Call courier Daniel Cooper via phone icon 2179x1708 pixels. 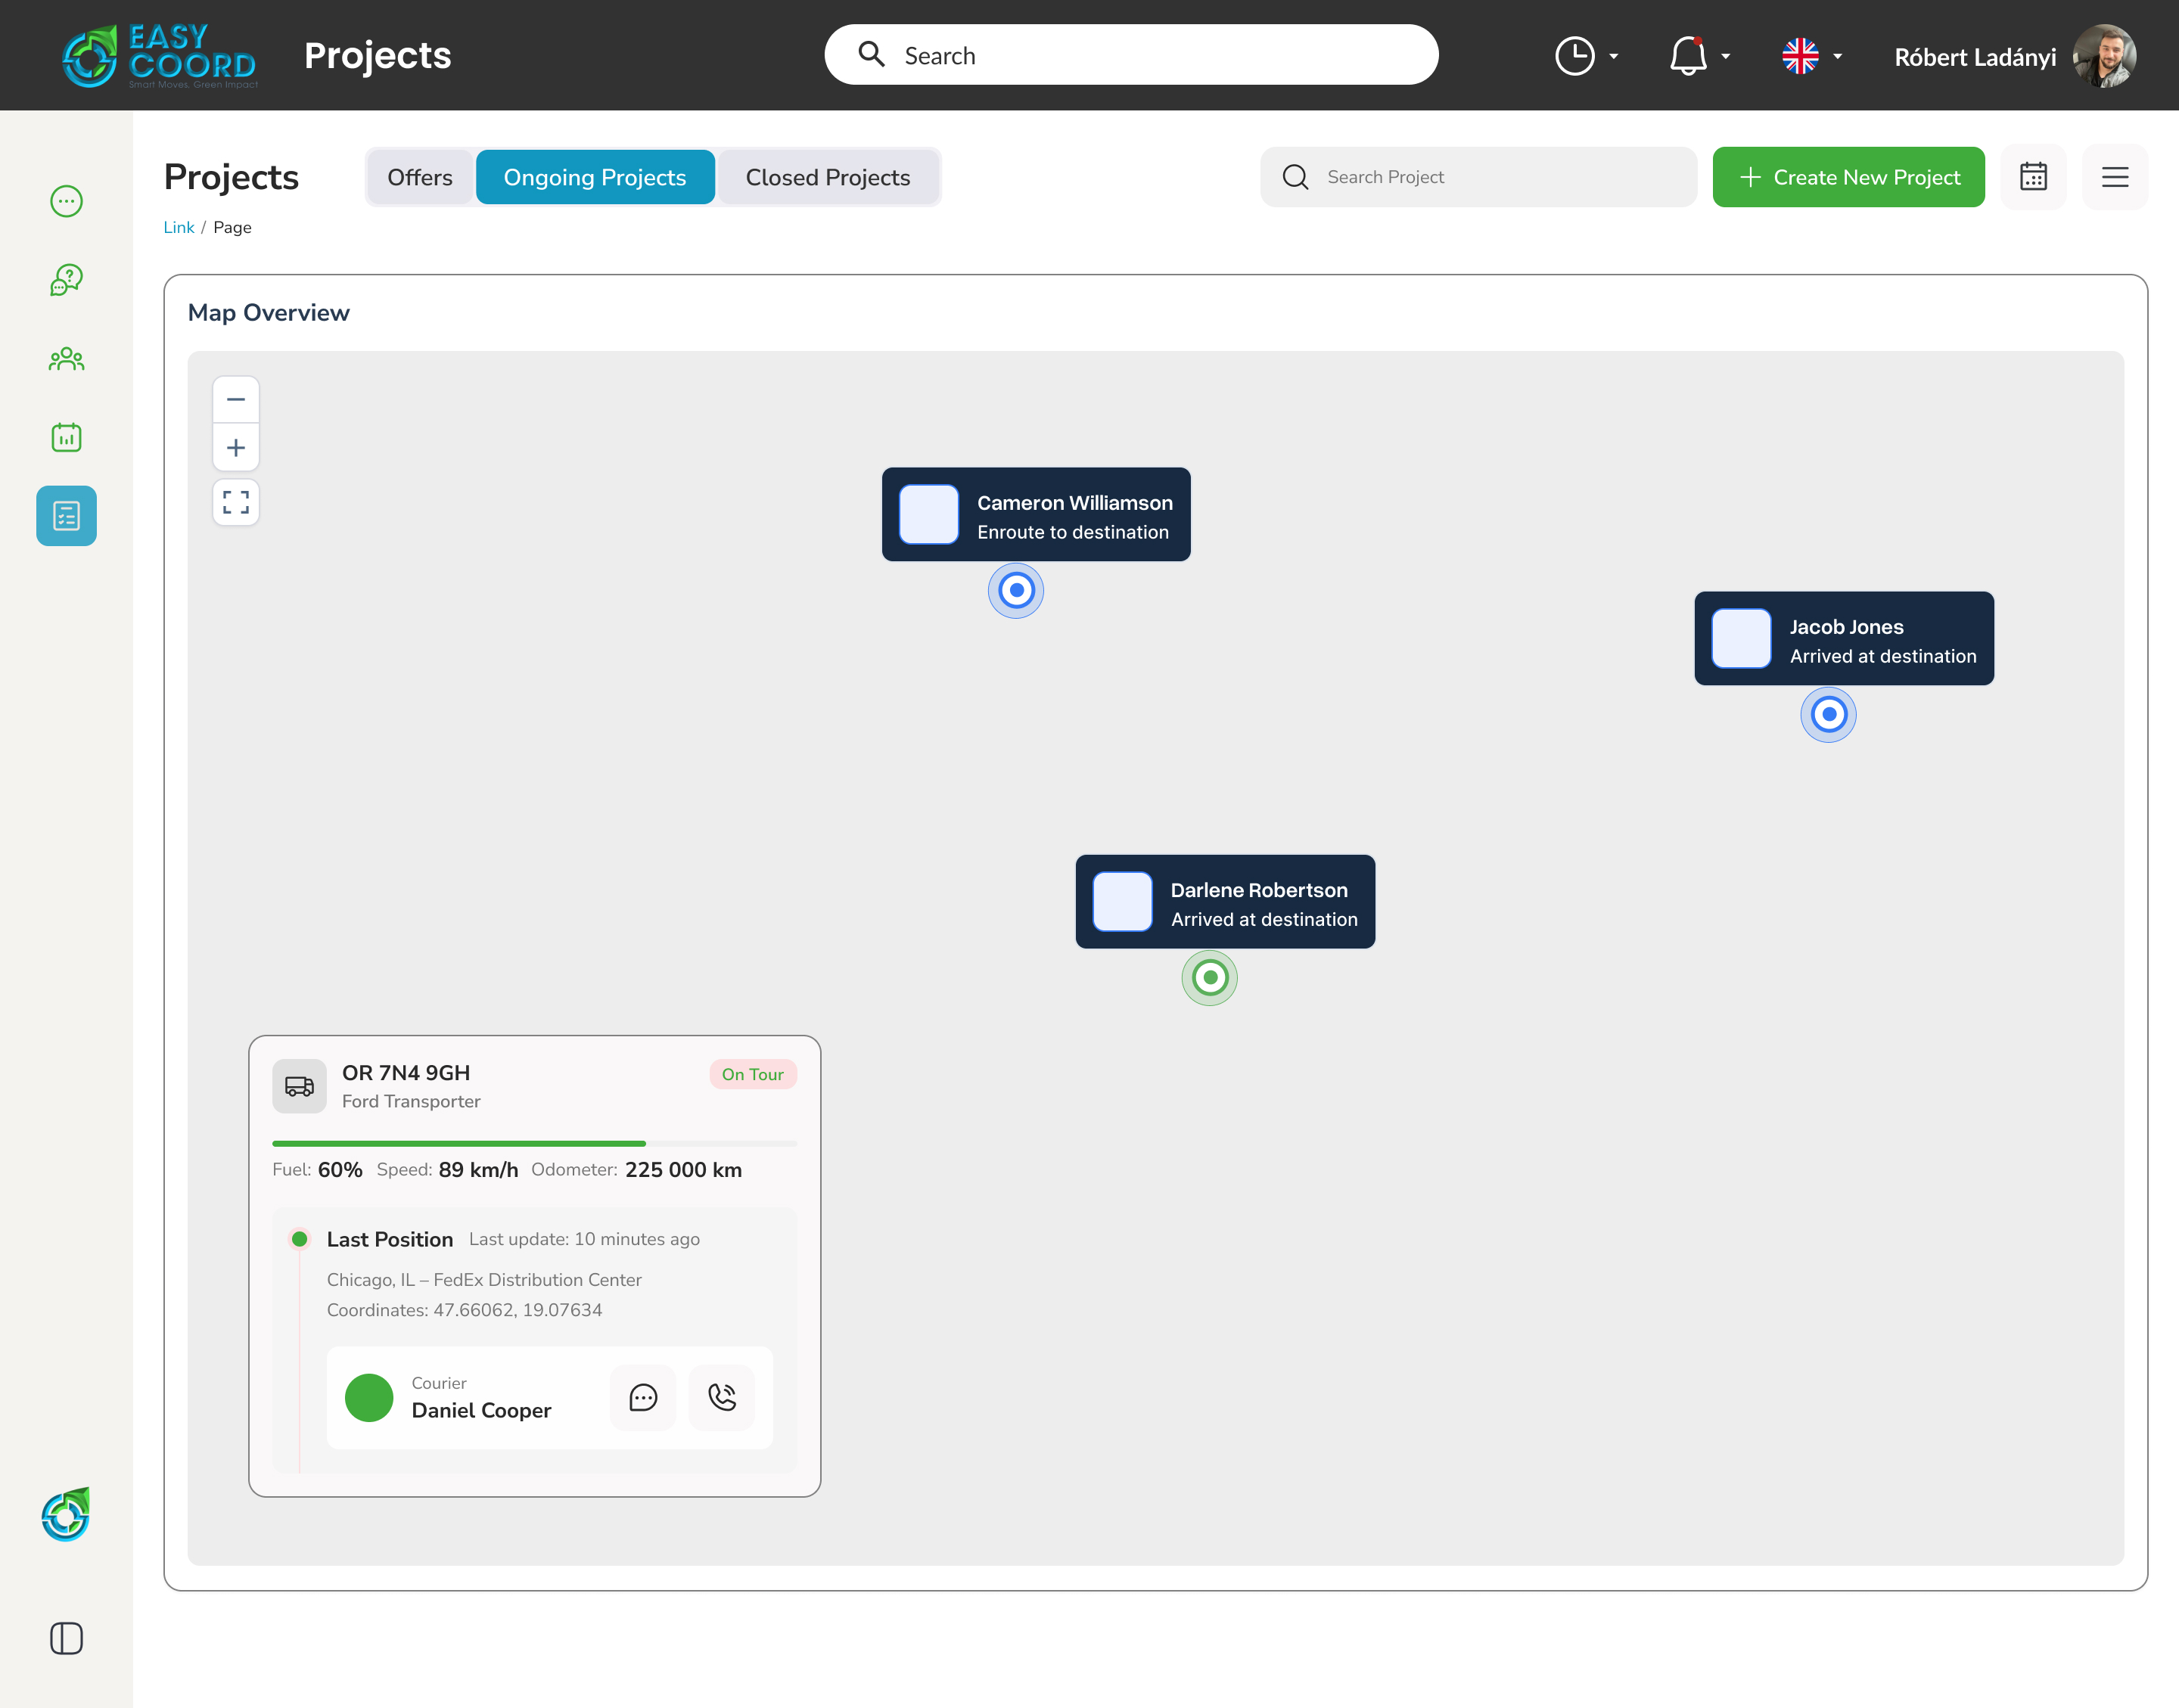click(x=721, y=1397)
